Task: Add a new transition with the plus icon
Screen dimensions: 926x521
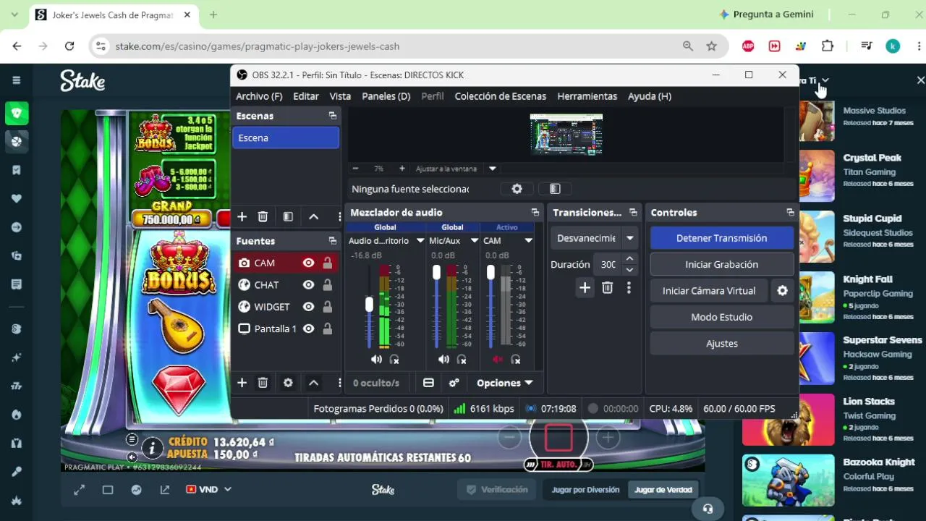Action: [x=585, y=288]
